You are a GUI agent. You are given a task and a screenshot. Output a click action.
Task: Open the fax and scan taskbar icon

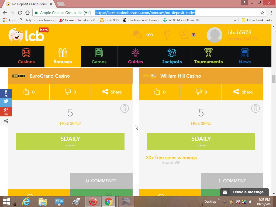point(76,202)
